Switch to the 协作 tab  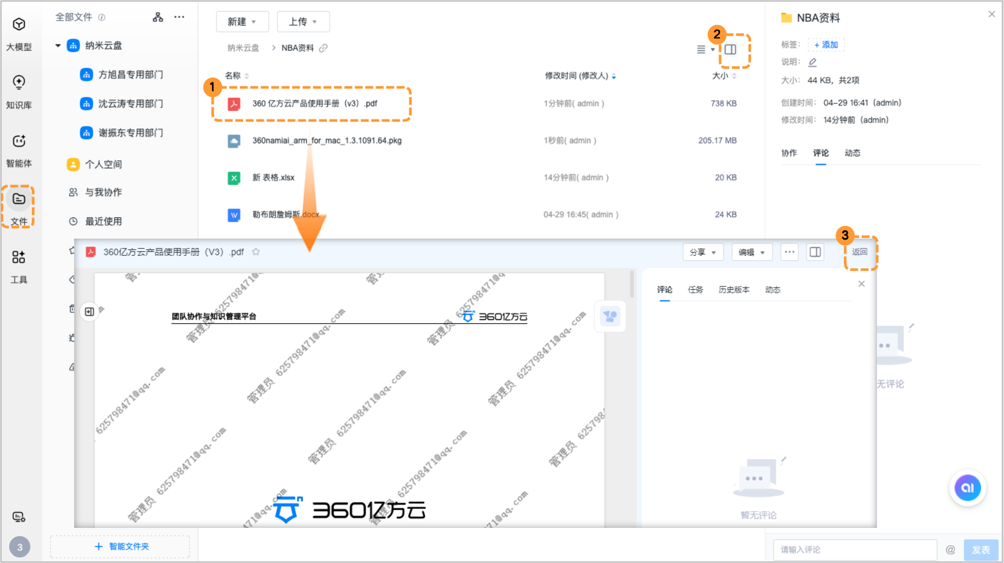[789, 153]
